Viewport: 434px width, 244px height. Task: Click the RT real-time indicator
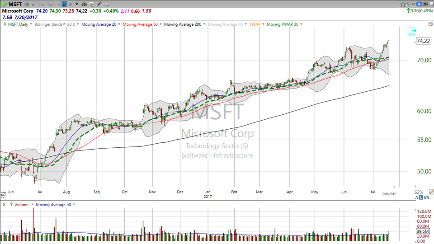414,4
